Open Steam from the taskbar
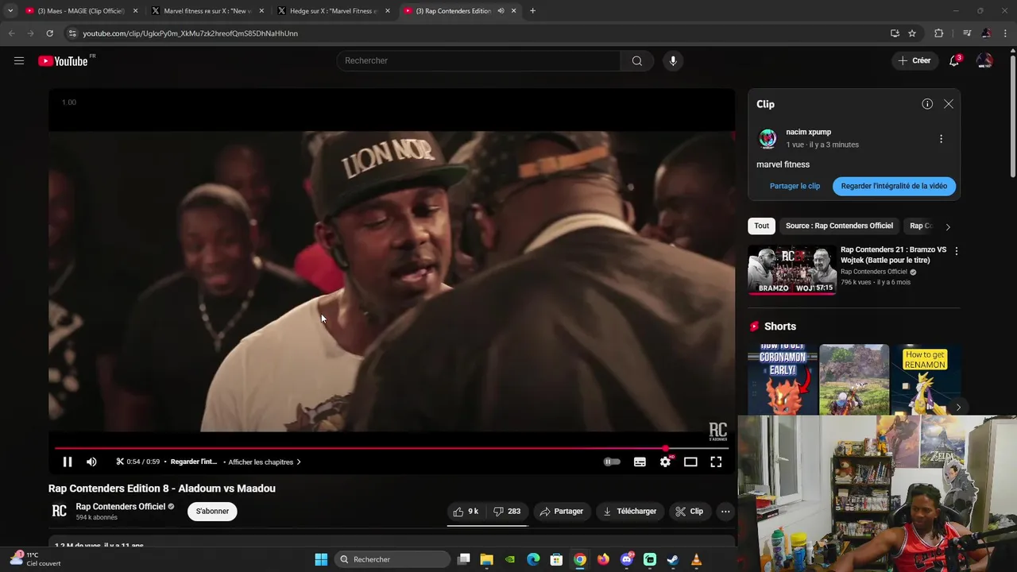The height and width of the screenshot is (572, 1017). tap(673, 559)
